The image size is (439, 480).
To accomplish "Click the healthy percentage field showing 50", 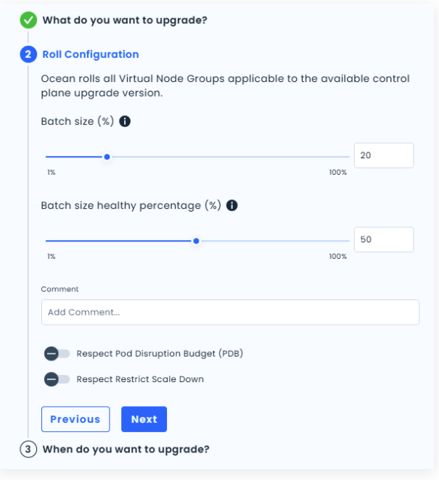I will click(x=383, y=239).
